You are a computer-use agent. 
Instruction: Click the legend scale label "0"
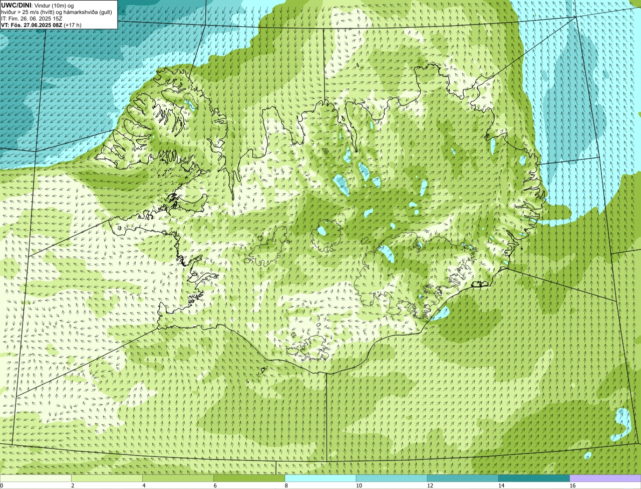[x=2, y=485]
